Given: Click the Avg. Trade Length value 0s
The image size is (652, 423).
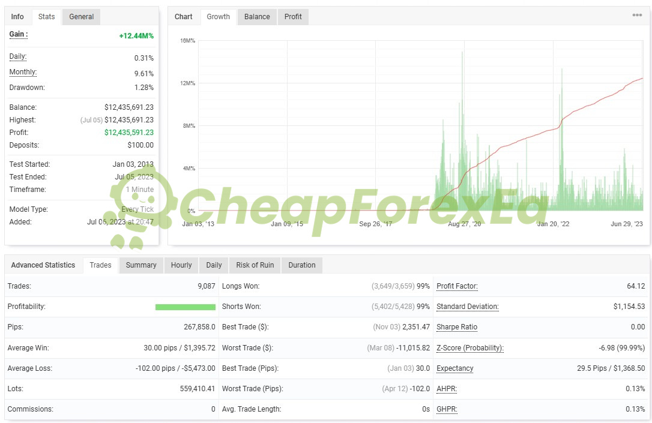Looking at the screenshot, I should (x=426, y=409).
